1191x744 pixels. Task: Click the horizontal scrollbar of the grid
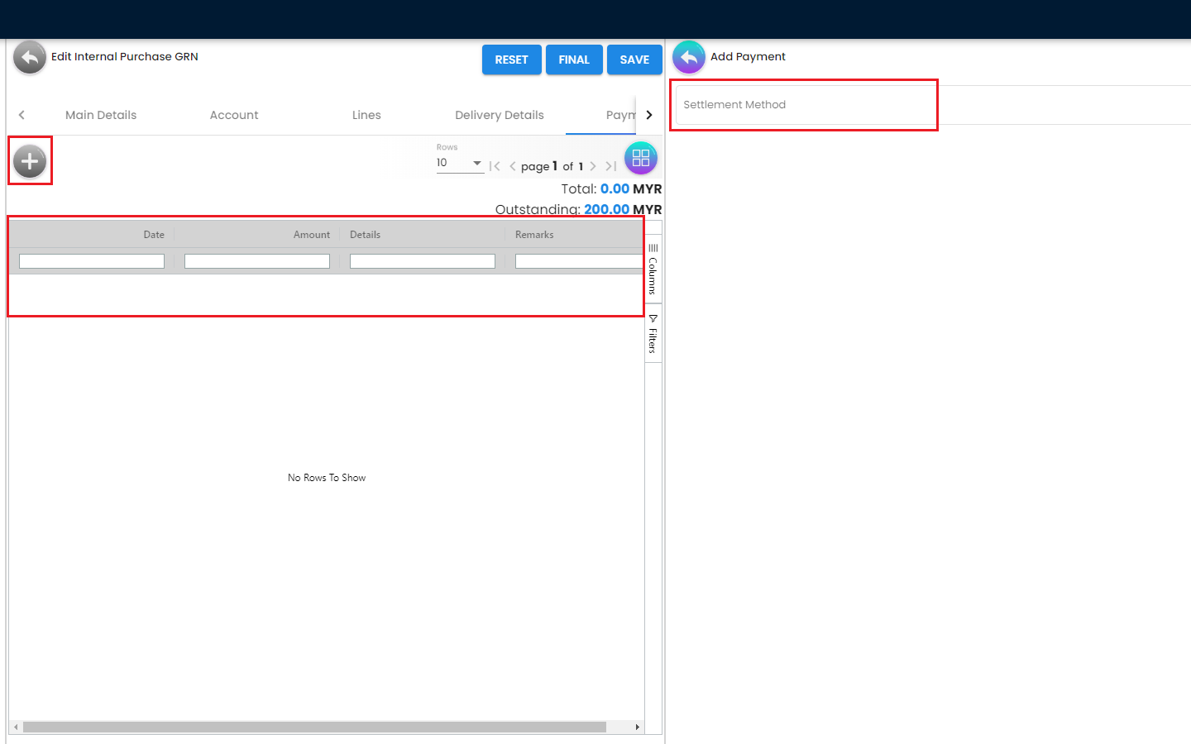[x=314, y=727]
